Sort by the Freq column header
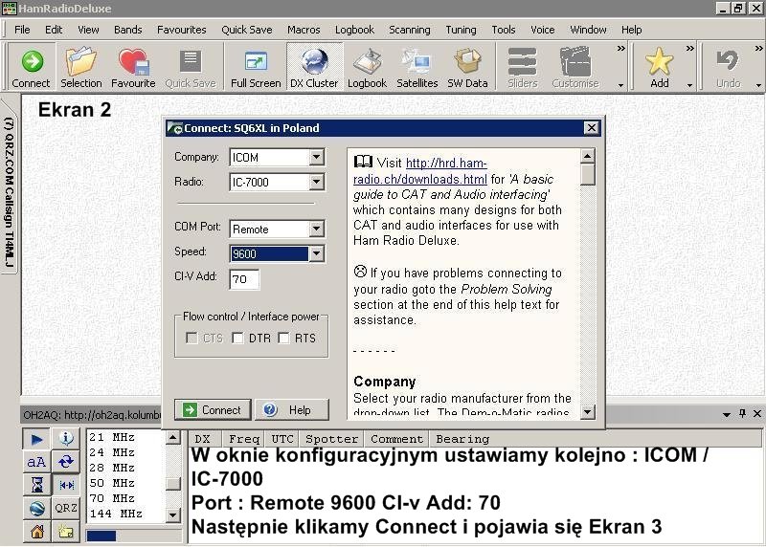This screenshot has height=547, width=766. (243, 439)
